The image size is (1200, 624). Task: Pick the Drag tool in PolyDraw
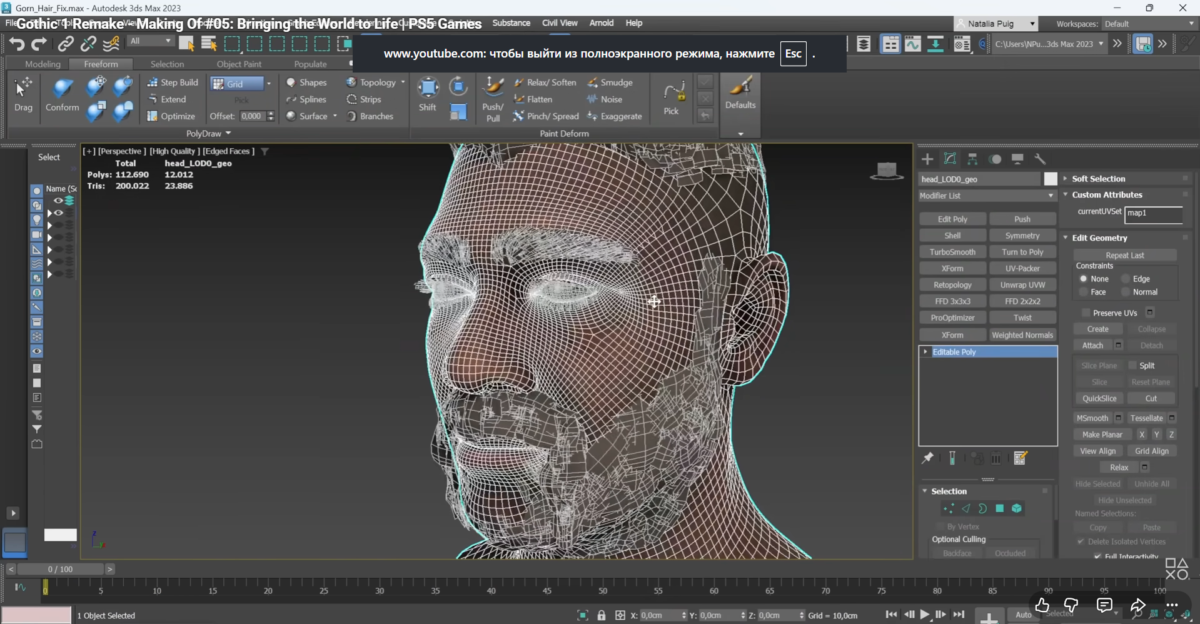click(24, 94)
